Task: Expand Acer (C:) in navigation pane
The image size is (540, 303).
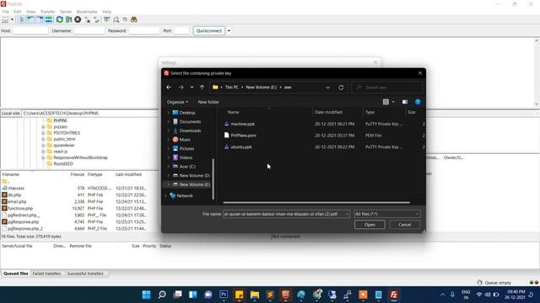Action: (x=169, y=167)
